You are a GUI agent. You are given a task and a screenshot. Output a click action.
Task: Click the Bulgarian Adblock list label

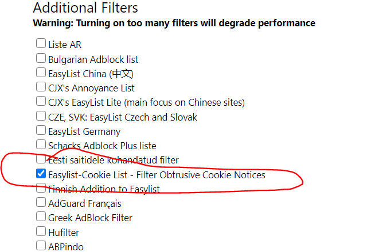93,59
